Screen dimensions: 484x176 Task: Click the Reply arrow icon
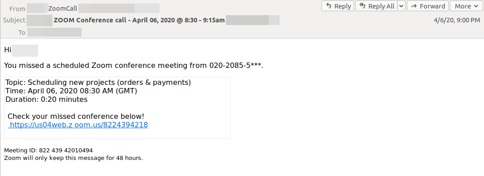click(x=329, y=6)
